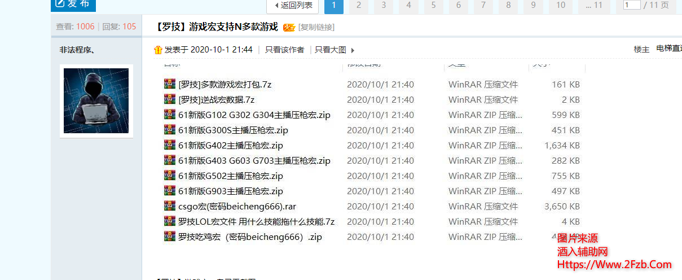
Task: Jump to last page via ... 11
Action: tap(594, 5)
